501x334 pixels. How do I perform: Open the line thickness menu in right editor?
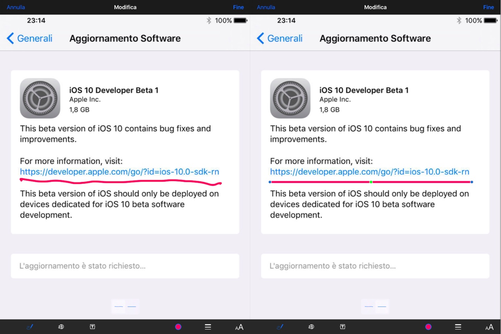pos(458,327)
